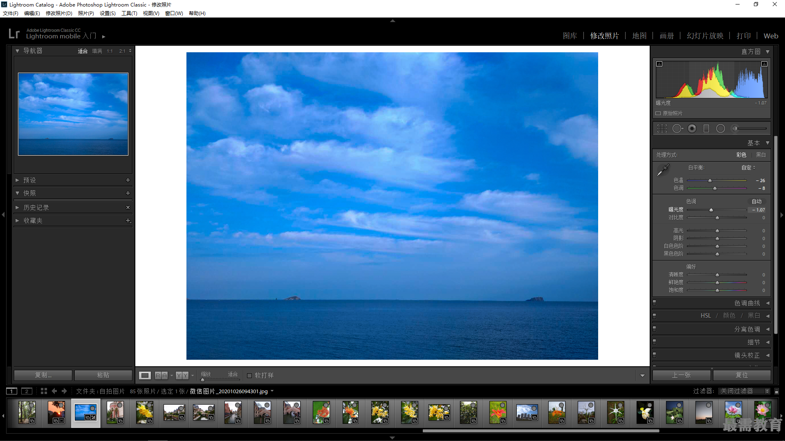Create a snapshot with plus icon
The image size is (785, 441).
point(128,193)
